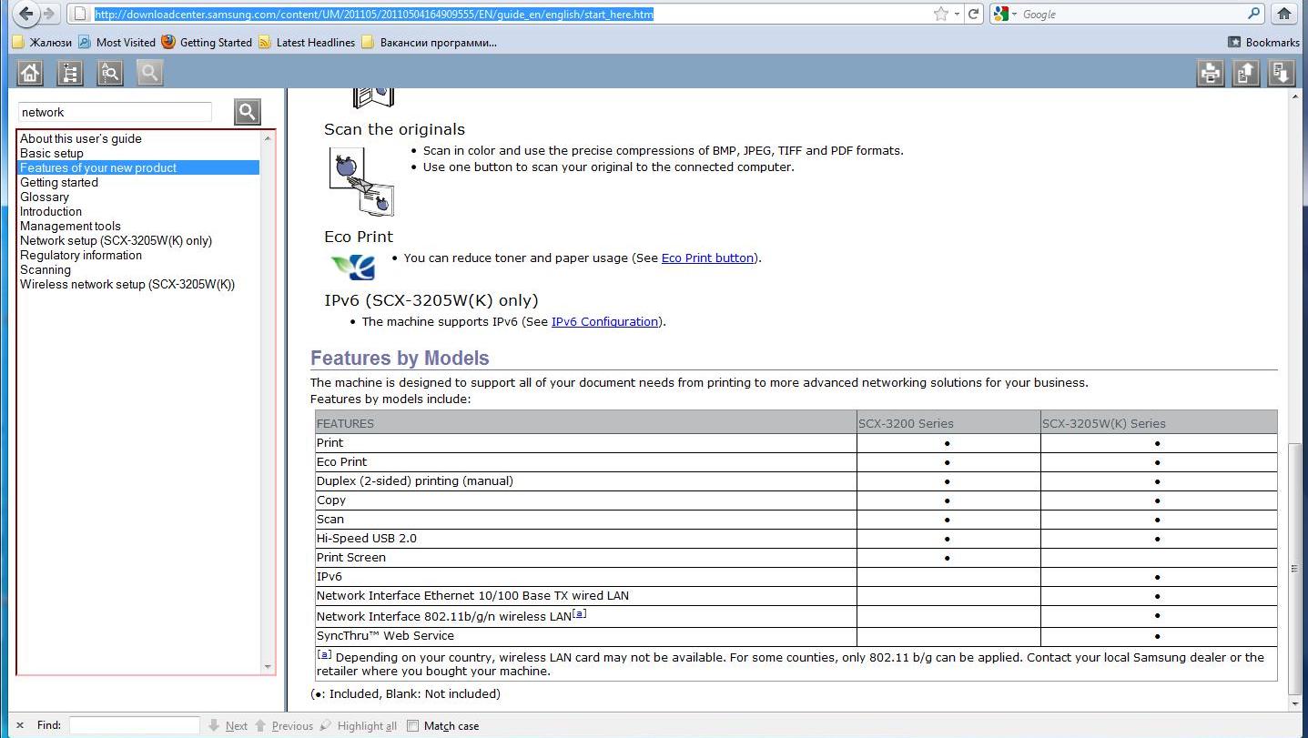Click the Scan the originals illustration
Image resolution: width=1308 pixels, height=738 pixels.
[x=360, y=181]
